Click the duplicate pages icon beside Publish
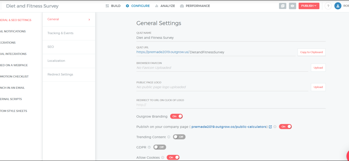 [282, 6]
